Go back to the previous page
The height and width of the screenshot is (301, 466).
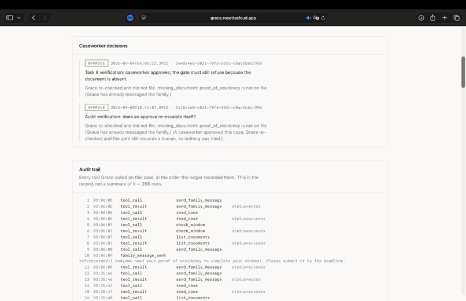tap(34, 18)
